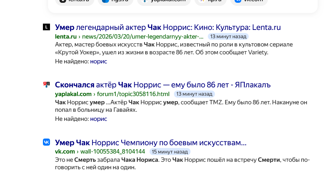Click the green yaplakal.com domain link

tap(73, 94)
